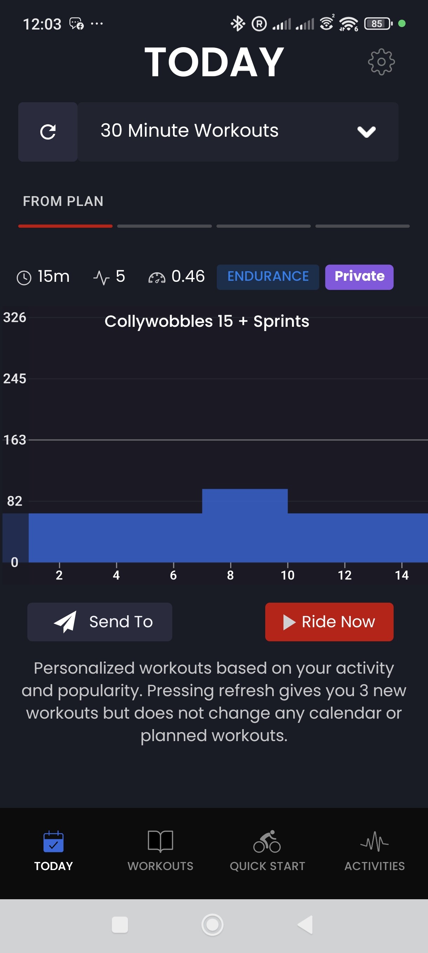Tap the ENDURANCE tag badge
The height and width of the screenshot is (953, 428).
[268, 277]
